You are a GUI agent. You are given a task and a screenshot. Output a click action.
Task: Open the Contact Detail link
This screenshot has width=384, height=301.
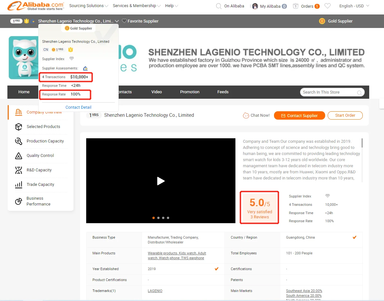pyautogui.click(x=78, y=107)
